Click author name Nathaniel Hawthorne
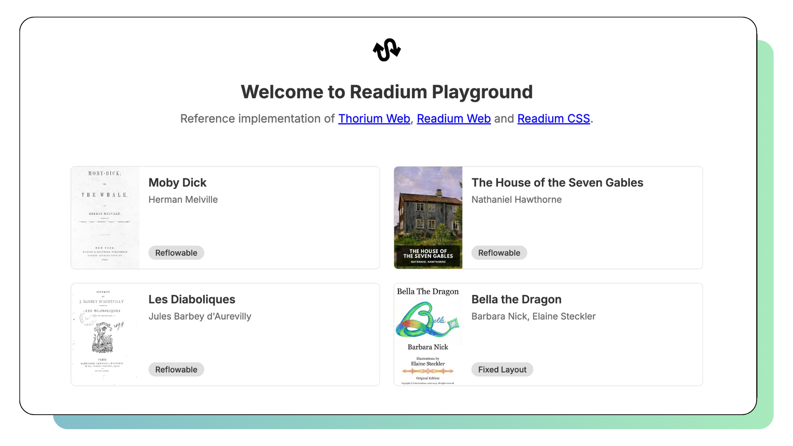 [517, 199]
